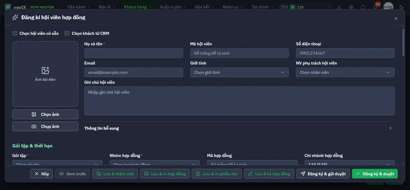Click the Xem trước preview button

coord(73,174)
